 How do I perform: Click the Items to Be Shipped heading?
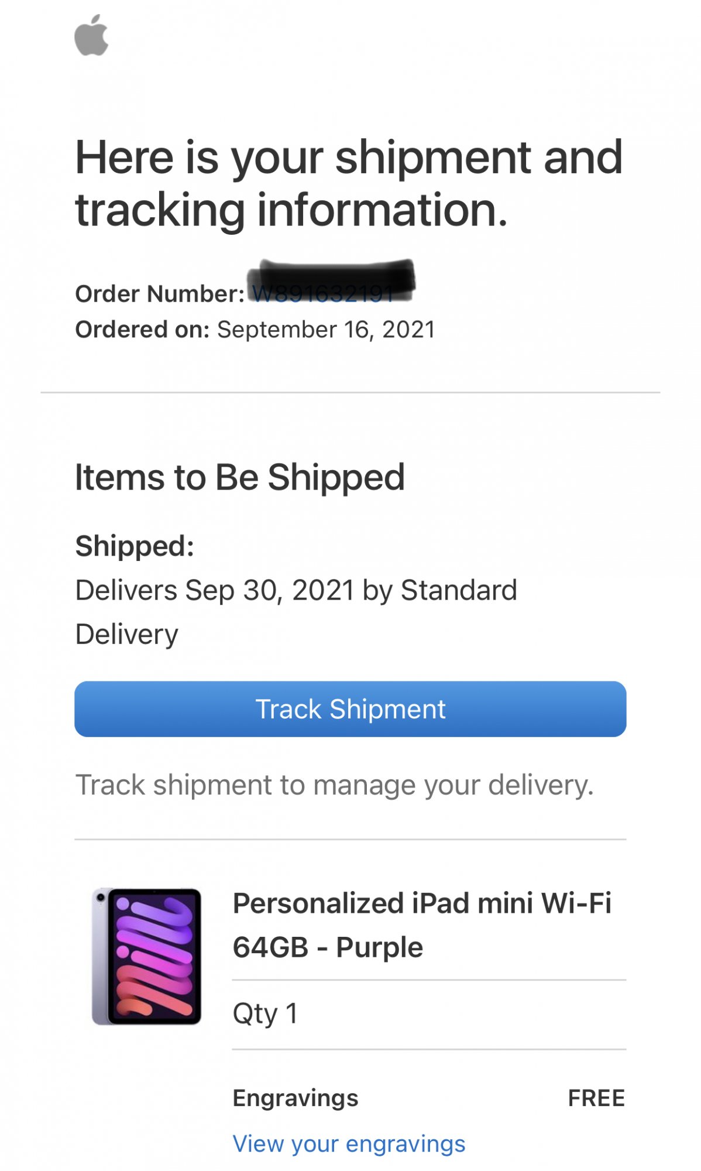tap(239, 477)
